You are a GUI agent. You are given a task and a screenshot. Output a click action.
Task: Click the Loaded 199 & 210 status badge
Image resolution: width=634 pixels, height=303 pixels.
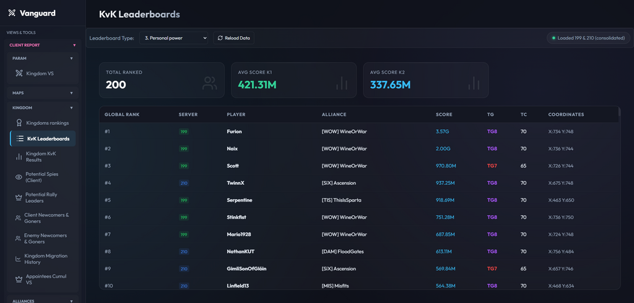click(x=588, y=38)
